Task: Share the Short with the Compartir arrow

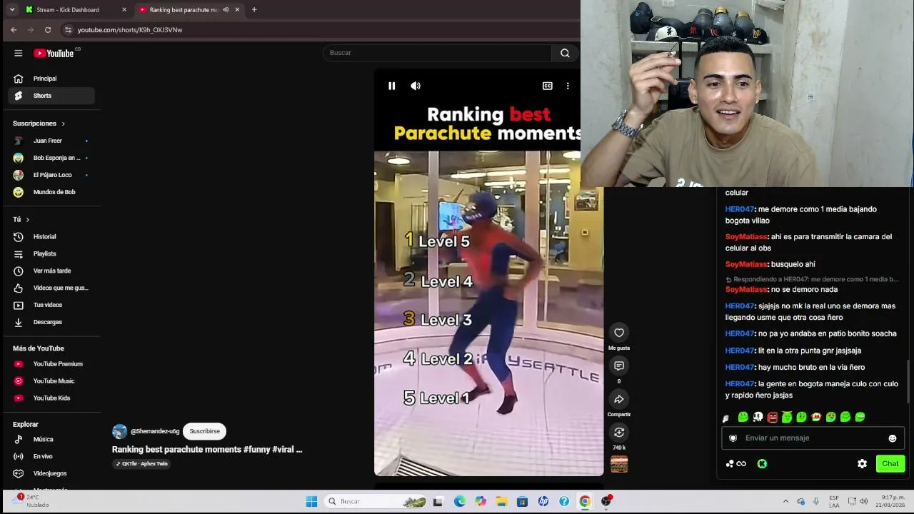Action: click(619, 399)
